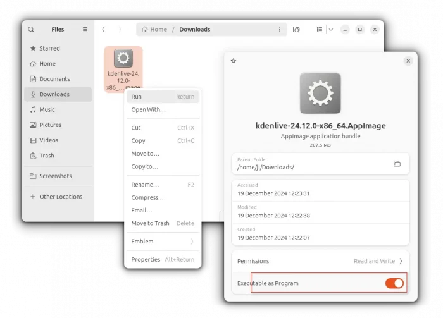
Task: Open Documents in the sidebar
Action: [58, 79]
